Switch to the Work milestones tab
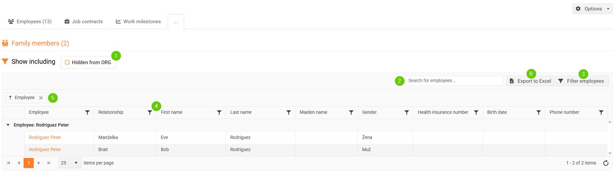The image size is (615, 172). point(138,22)
